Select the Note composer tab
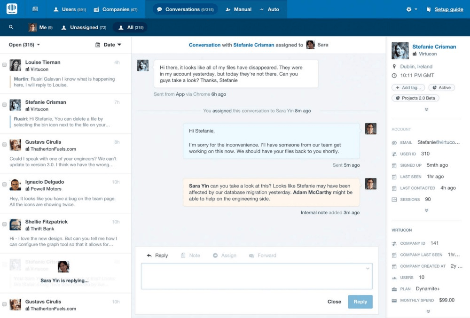The height and width of the screenshot is (318, 470). click(191, 256)
